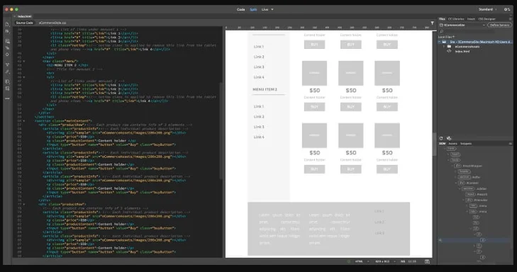The image size is (517, 272).
Task: Click the search magnifier in Files panel
Action: coord(442,31)
